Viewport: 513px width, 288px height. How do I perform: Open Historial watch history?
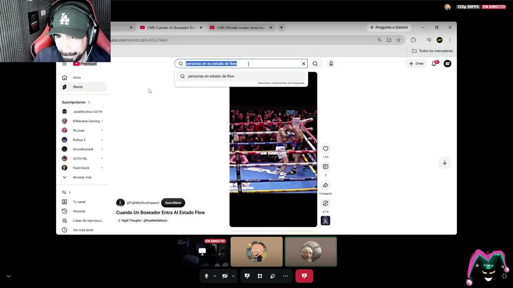[83, 211]
